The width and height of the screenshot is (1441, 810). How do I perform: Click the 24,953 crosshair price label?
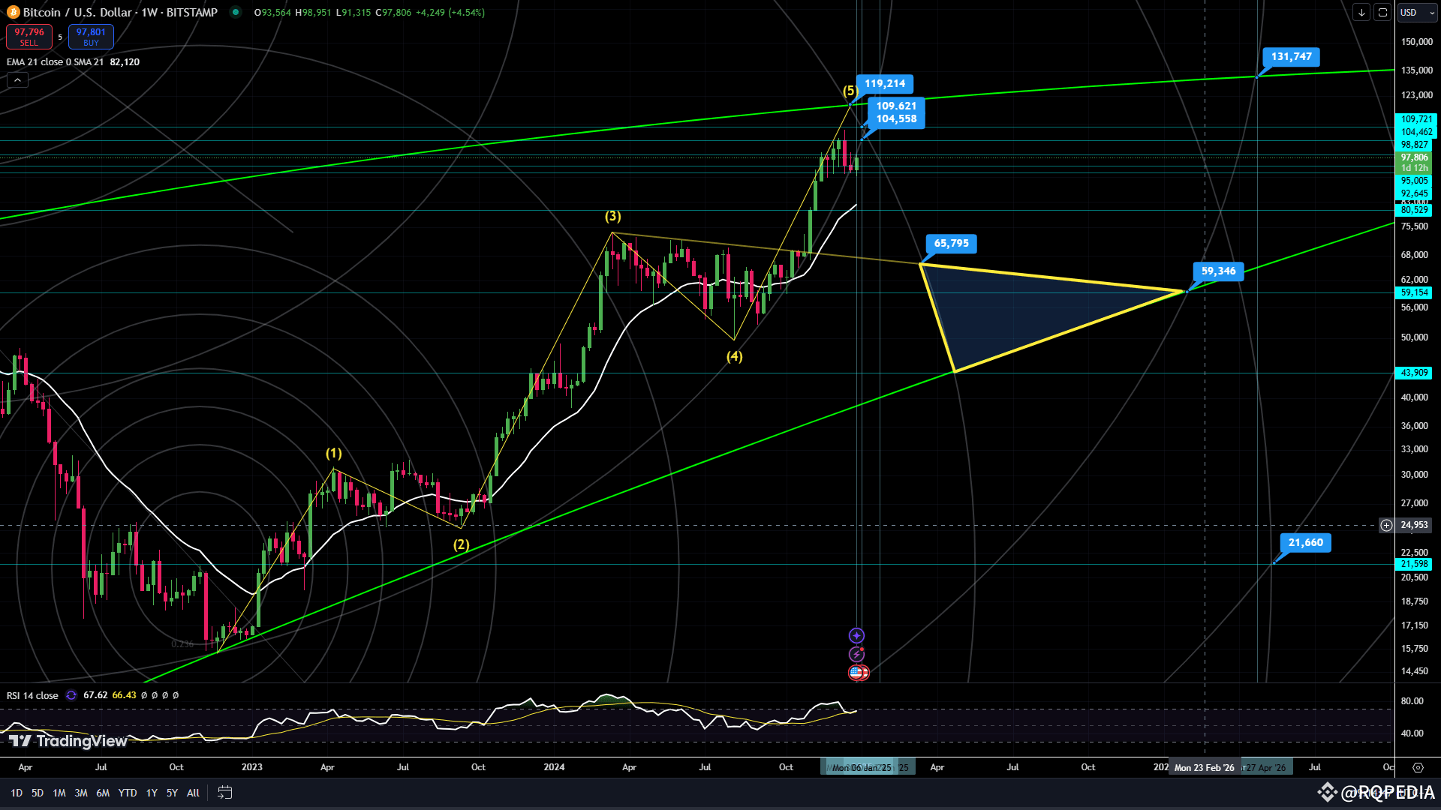(x=1414, y=525)
